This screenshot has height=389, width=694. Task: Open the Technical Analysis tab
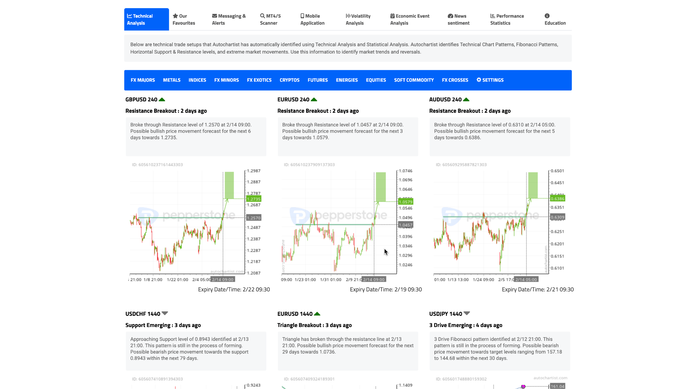(146, 19)
